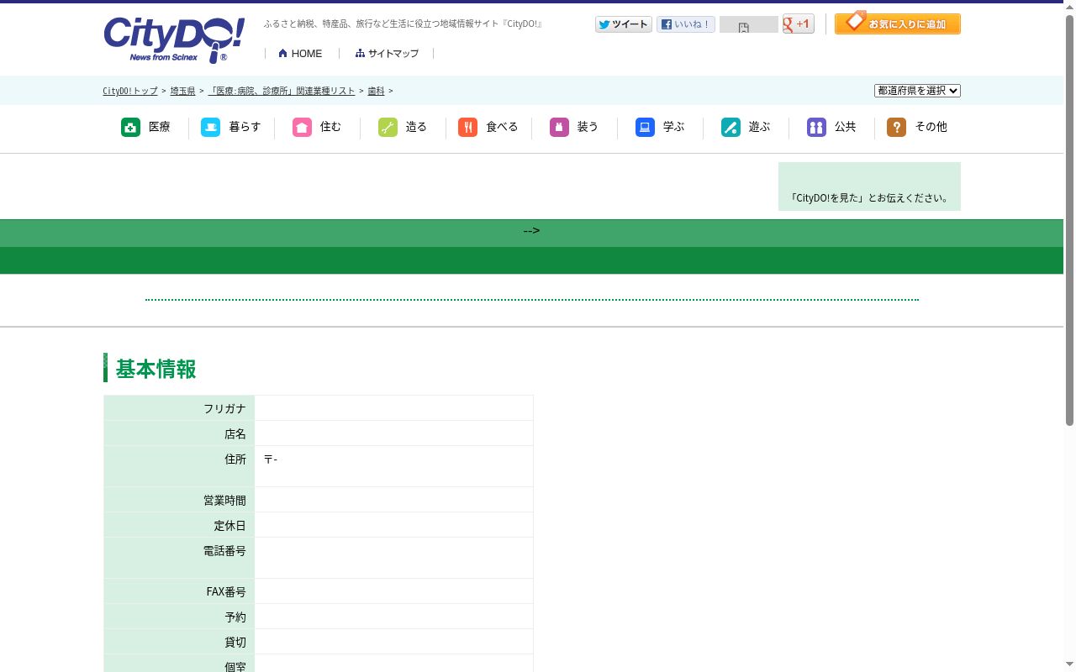Click the orange 食べる cutlery icon
1076x672 pixels.
[x=467, y=127]
